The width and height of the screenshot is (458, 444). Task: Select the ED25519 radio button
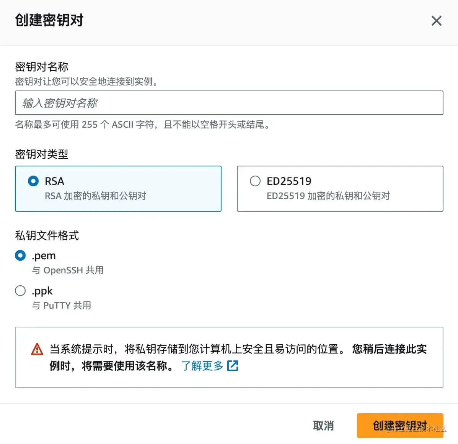255,181
